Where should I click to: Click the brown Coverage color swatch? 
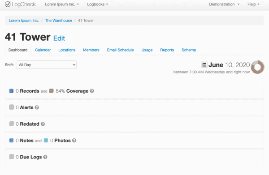[x=52, y=91]
